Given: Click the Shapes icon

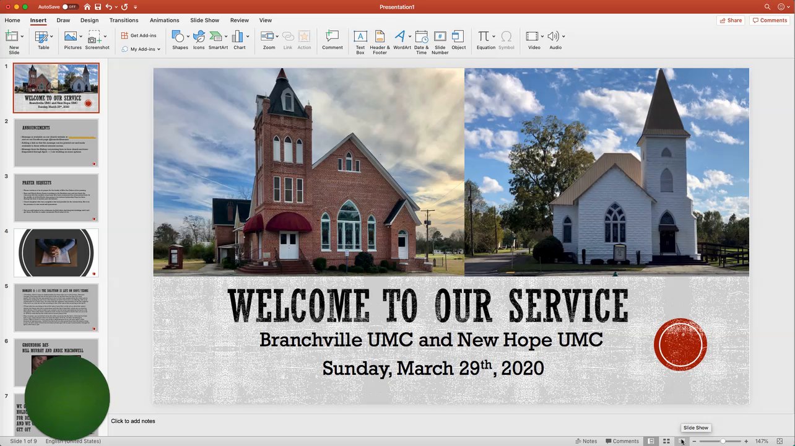Looking at the screenshot, I should 178,36.
